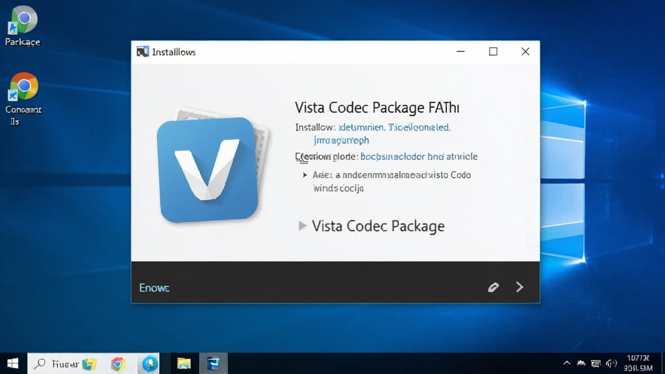Expand the small triangle bullet item

click(305, 175)
